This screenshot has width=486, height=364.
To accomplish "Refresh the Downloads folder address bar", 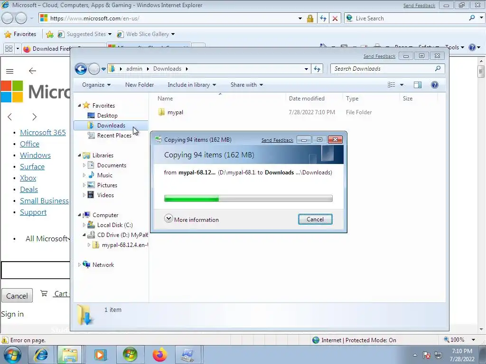I will coord(317,69).
